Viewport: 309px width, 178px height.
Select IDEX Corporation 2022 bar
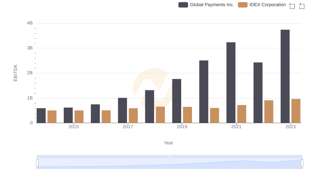point(269,112)
